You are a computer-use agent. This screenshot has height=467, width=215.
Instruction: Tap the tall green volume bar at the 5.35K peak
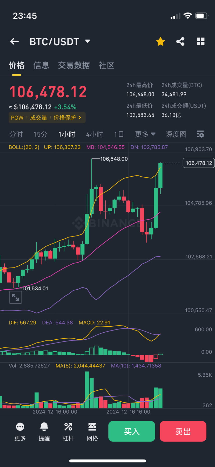87,390
